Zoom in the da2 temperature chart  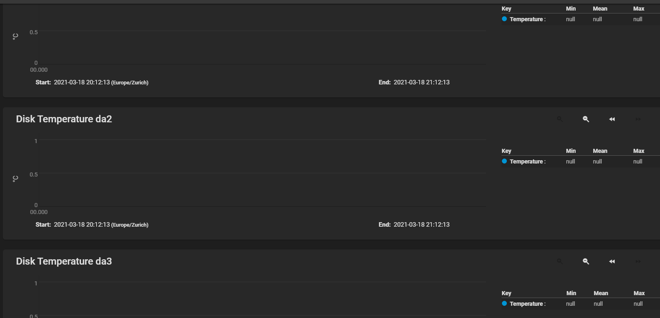tap(560, 119)
